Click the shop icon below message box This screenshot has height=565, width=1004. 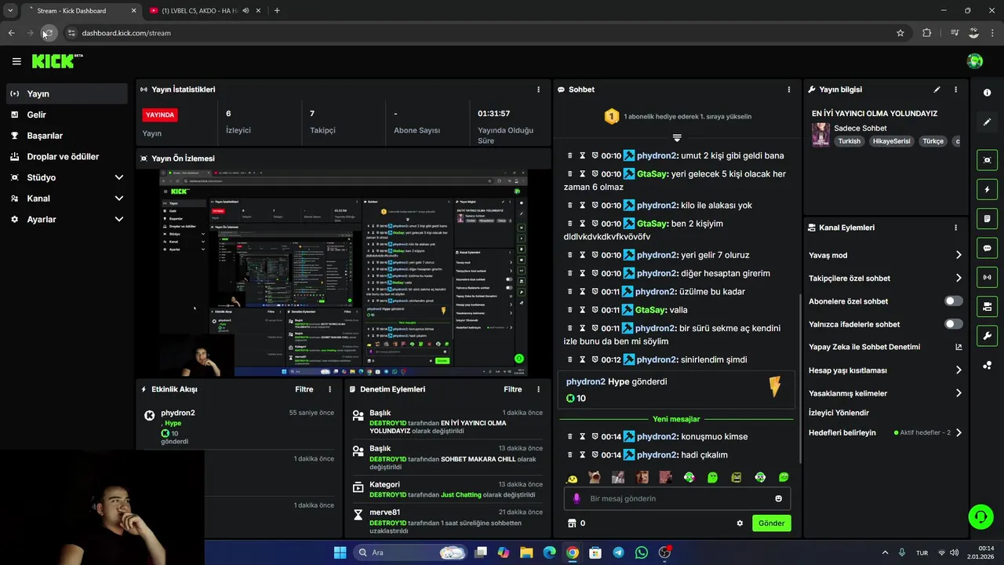[x=572, y=523]
